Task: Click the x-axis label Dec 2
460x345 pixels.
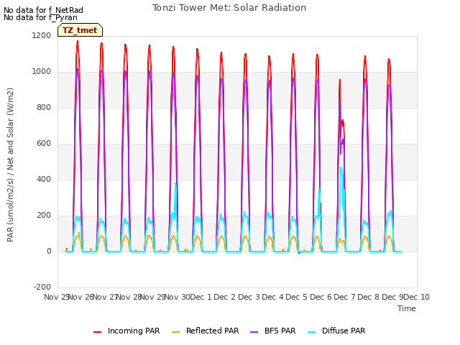Action: (x=224, y=297)
